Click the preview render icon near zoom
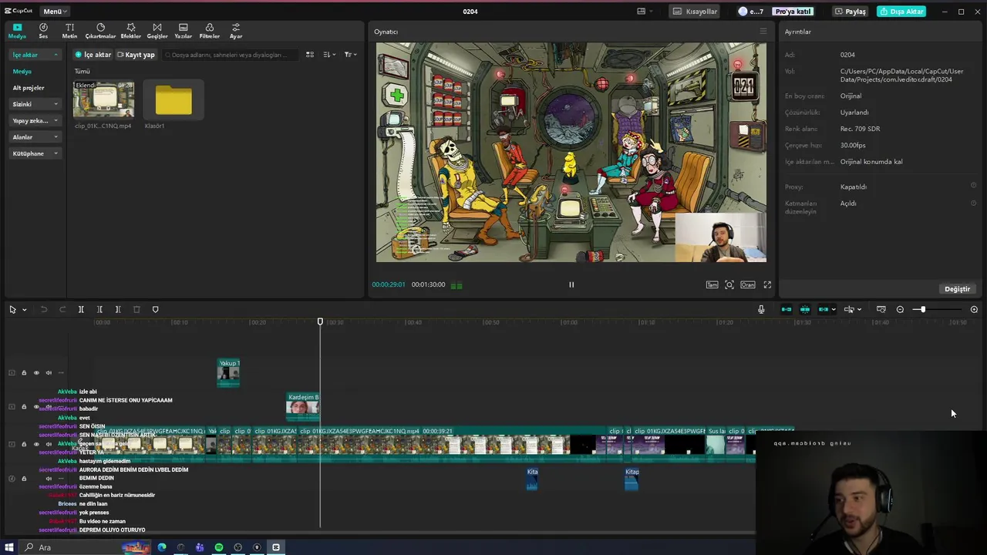The height and width of the screenshot is (555, 987). point(881,309)
